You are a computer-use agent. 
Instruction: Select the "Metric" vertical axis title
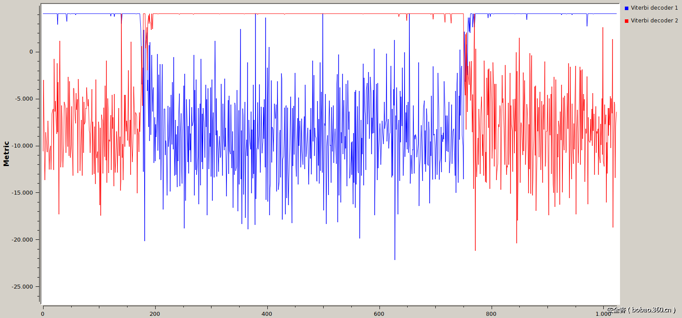click(x=6, y=154)
